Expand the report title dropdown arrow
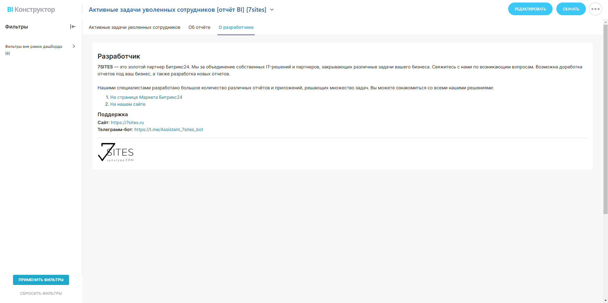 272,10
